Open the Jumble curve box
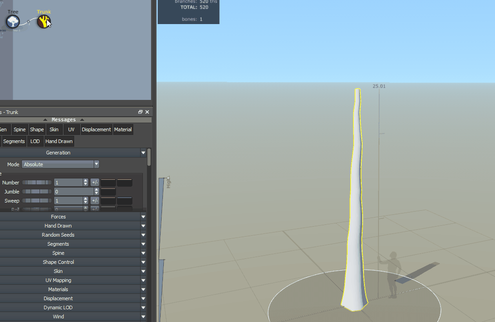This screenshot has height=322, width=495. pos(108,192)
